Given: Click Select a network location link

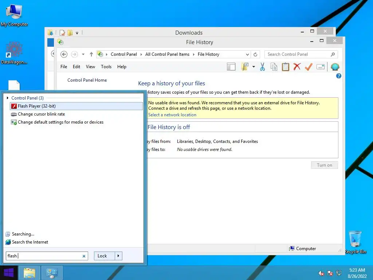Looking at the screenshot, I should tap(172, 115).
